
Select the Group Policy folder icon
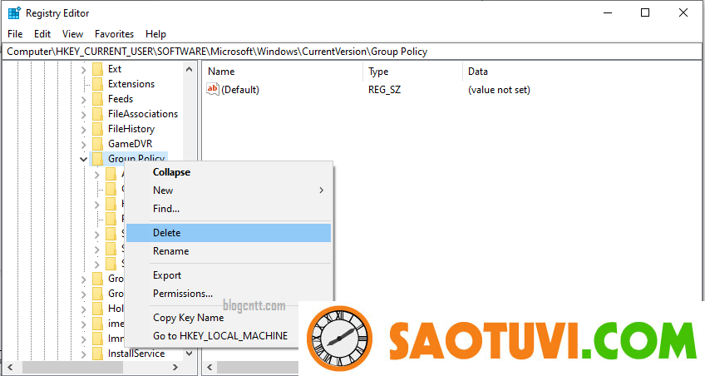97,159
